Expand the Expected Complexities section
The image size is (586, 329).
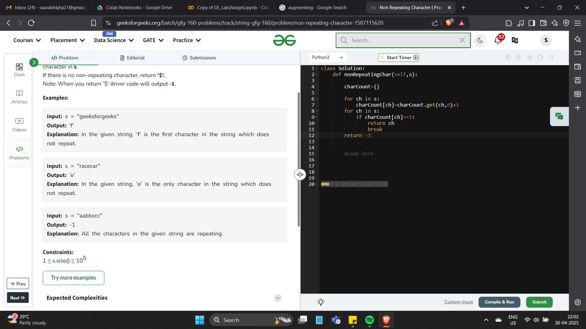click(278, 298)
